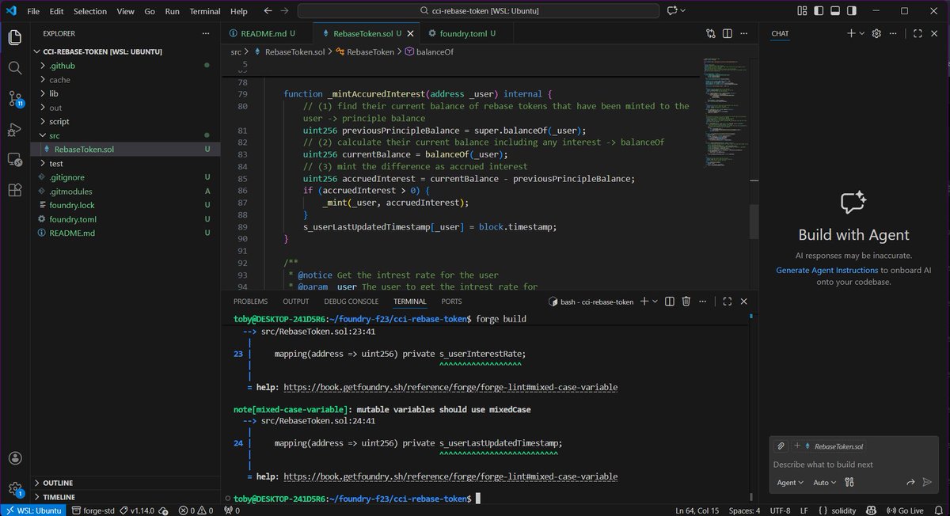The width and height of the screenshot is (950, 516).
Task: Switch to PROBLEMS panel tab
Action: [250, 302]
